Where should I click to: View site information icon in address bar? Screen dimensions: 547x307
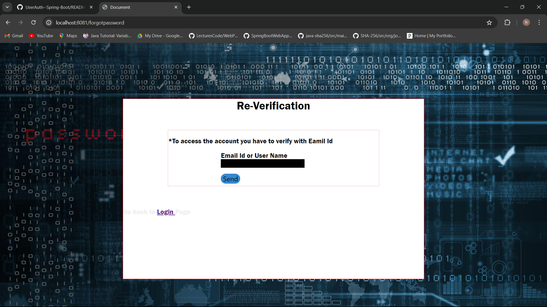pyautogui.click(x=49, y=22)
